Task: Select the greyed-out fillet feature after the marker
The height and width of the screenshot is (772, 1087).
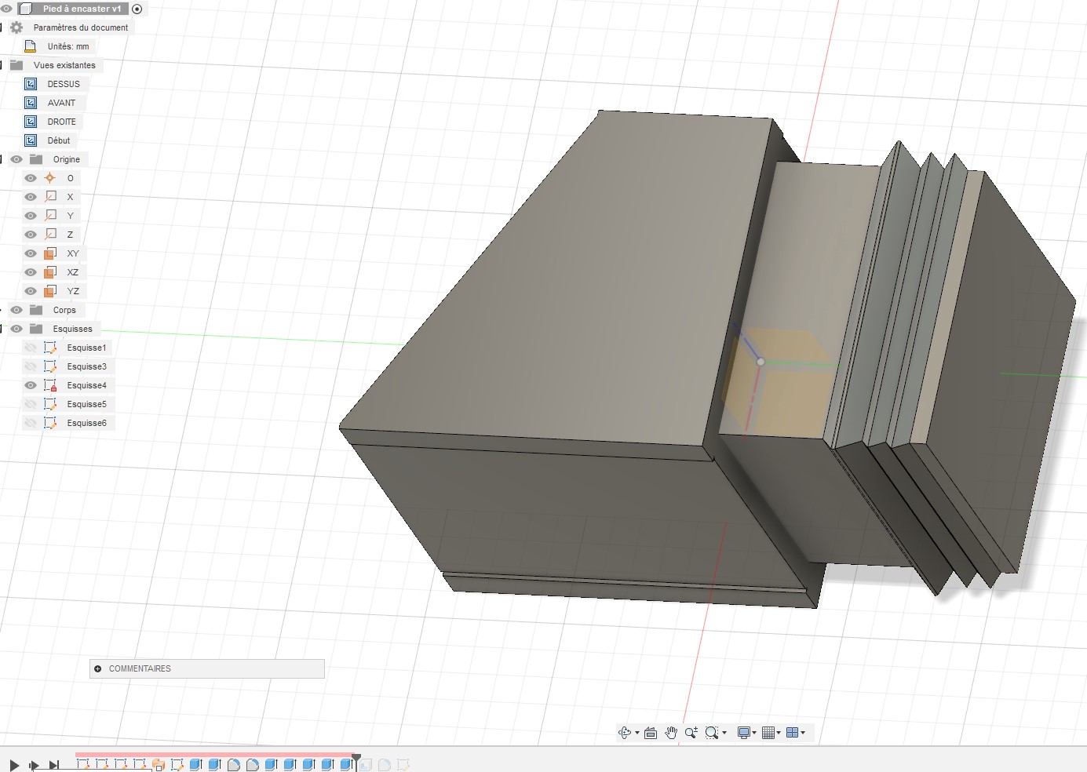Action: (x=385, y=765)
